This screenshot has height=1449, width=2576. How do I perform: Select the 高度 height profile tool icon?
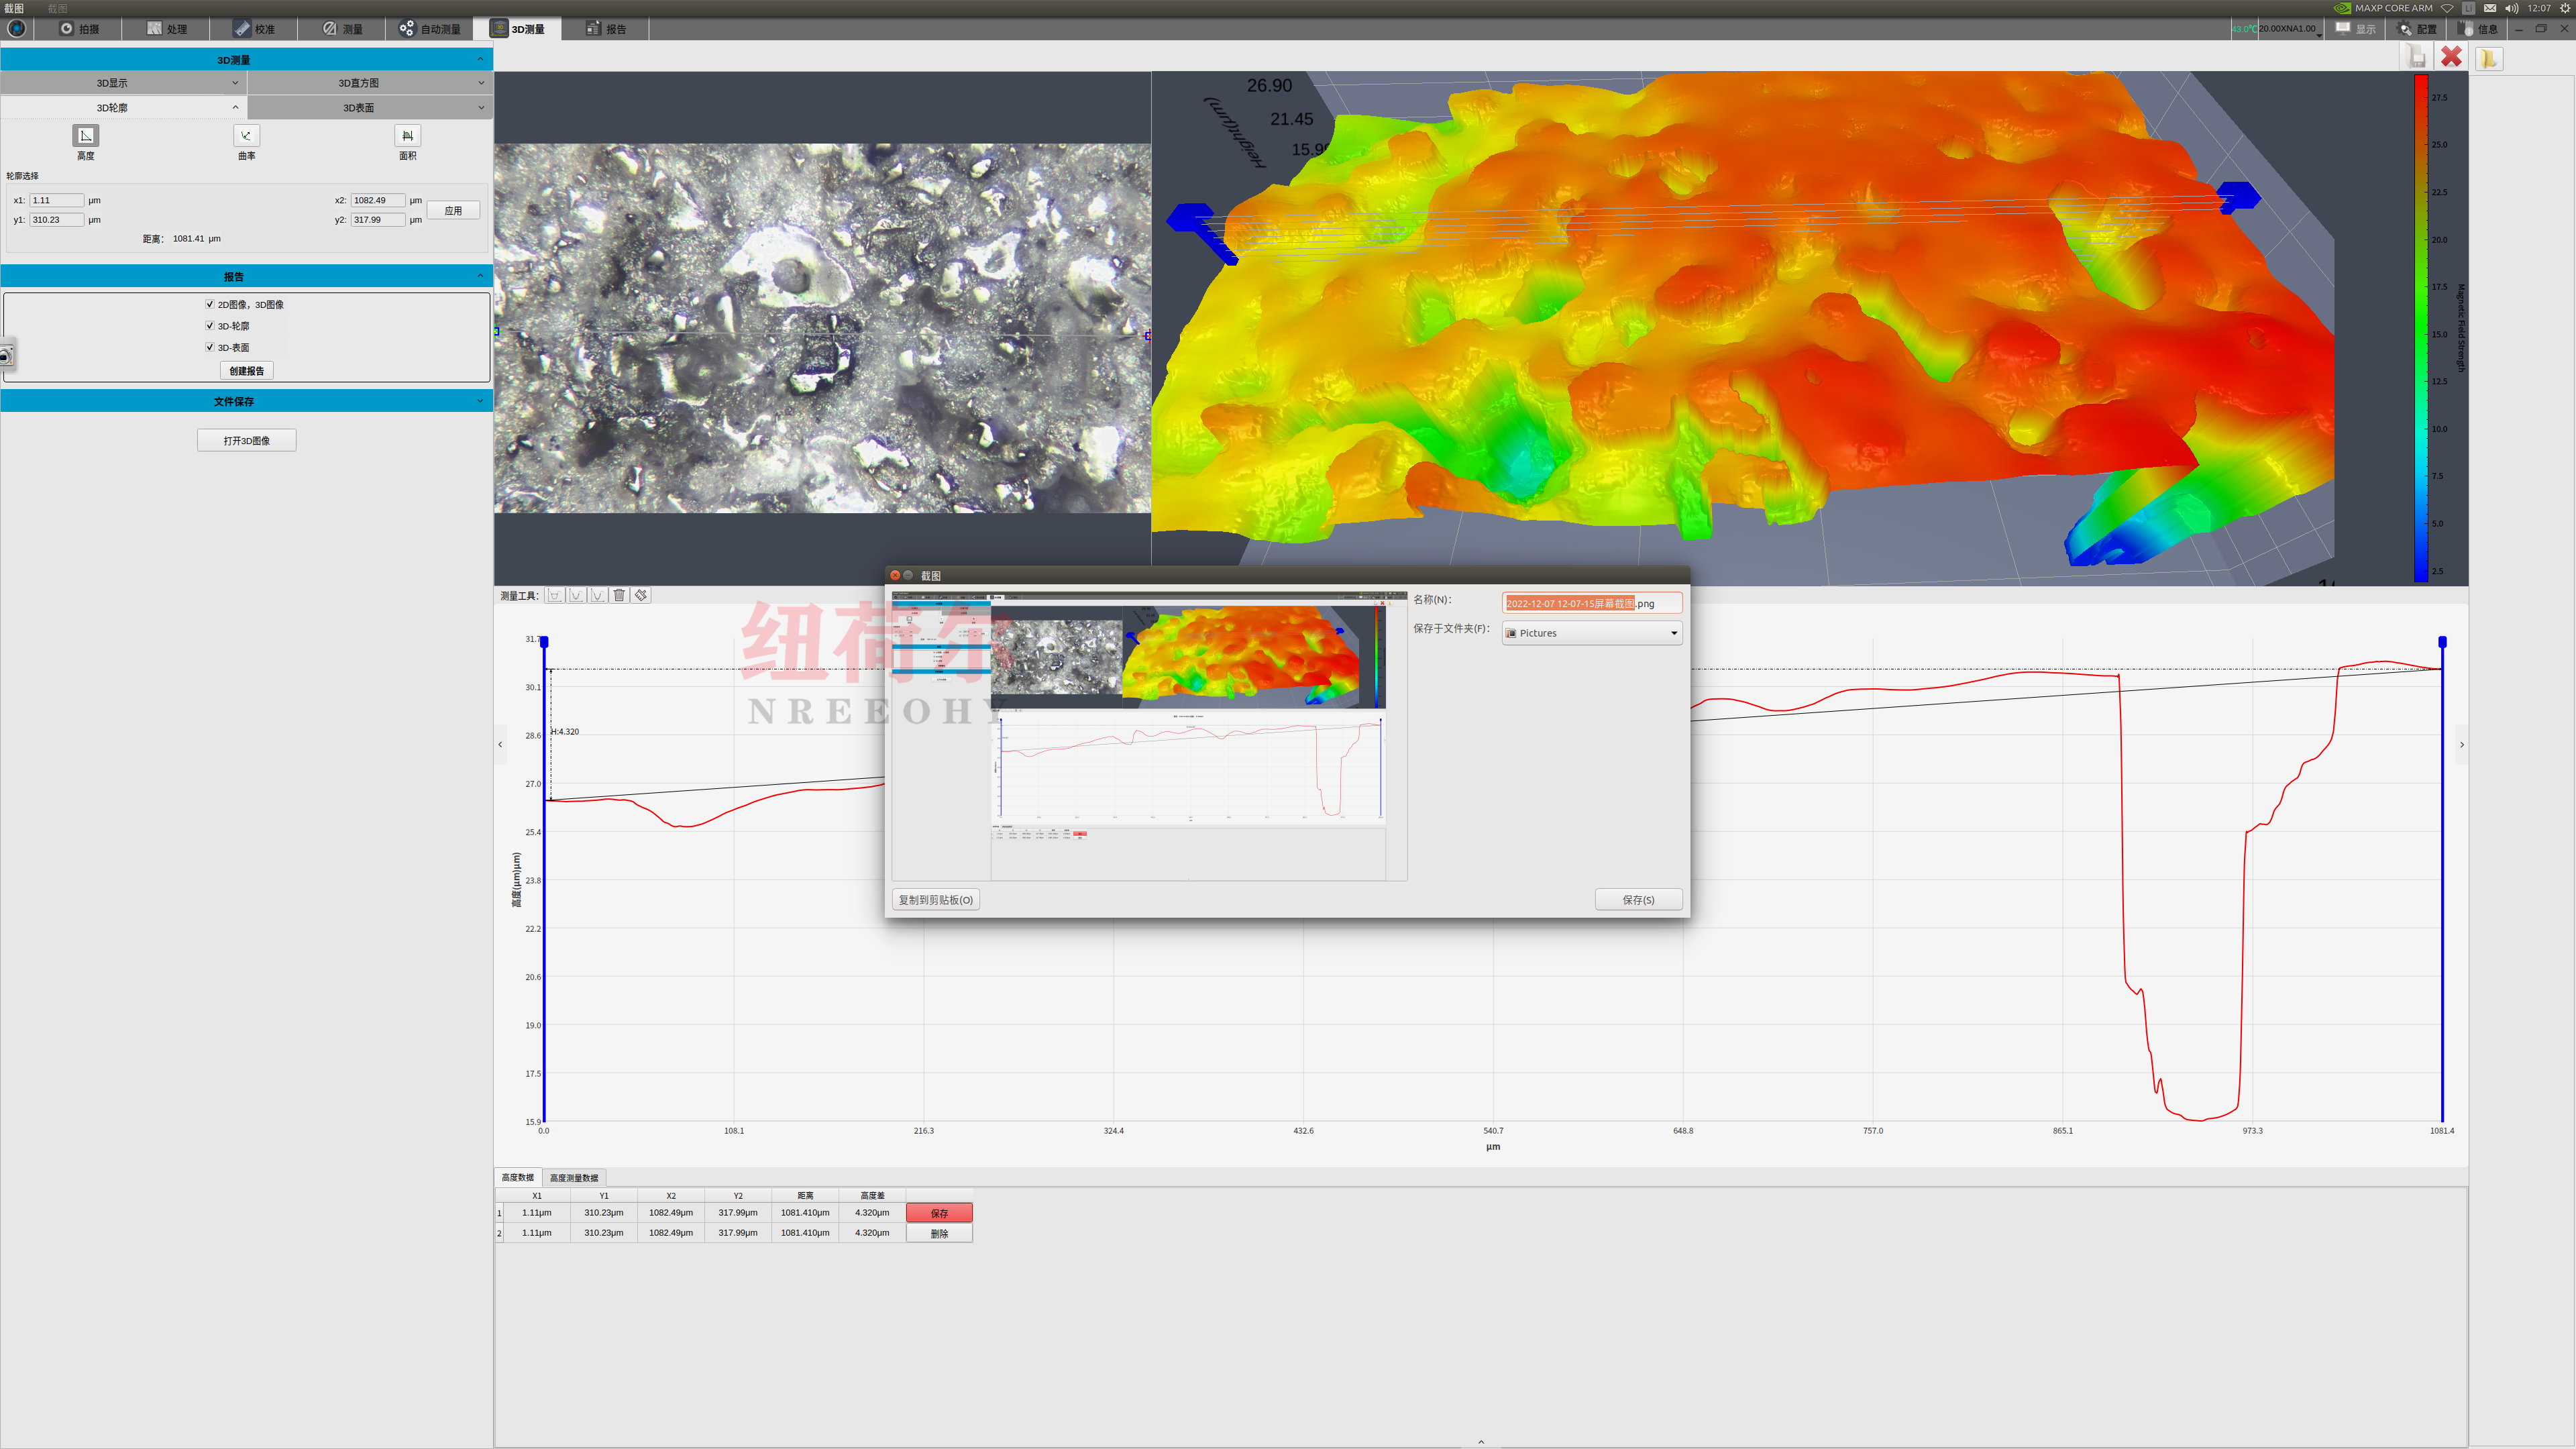(86, 136)
